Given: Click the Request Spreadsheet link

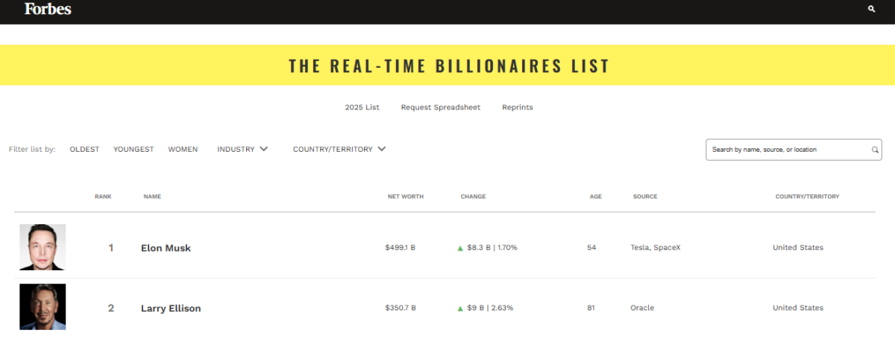Looking at the screenshot, I should pos(441,107).
